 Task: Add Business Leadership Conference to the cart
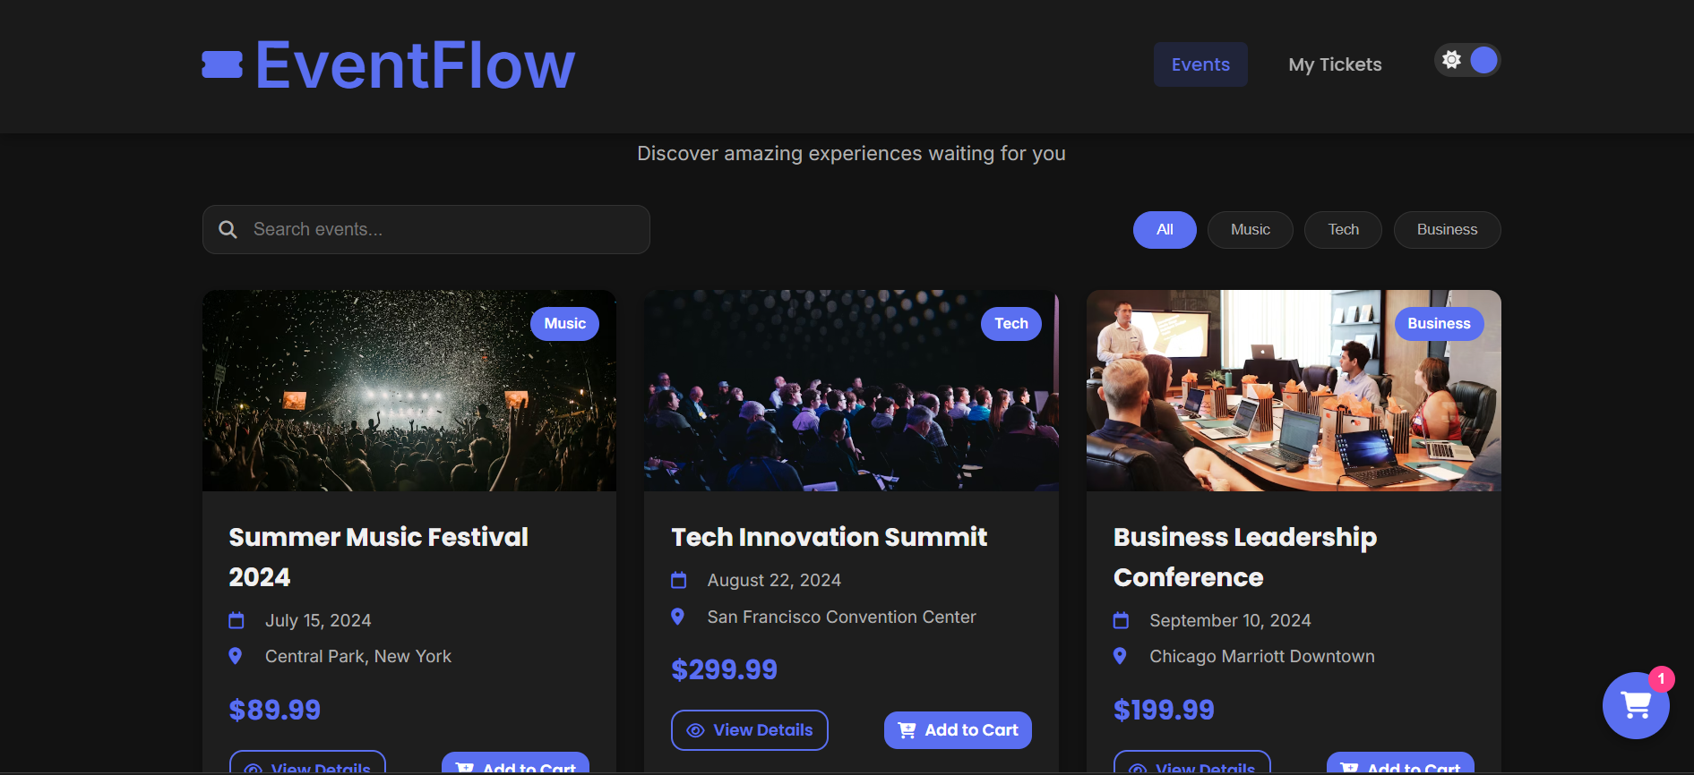(1400, 768)
